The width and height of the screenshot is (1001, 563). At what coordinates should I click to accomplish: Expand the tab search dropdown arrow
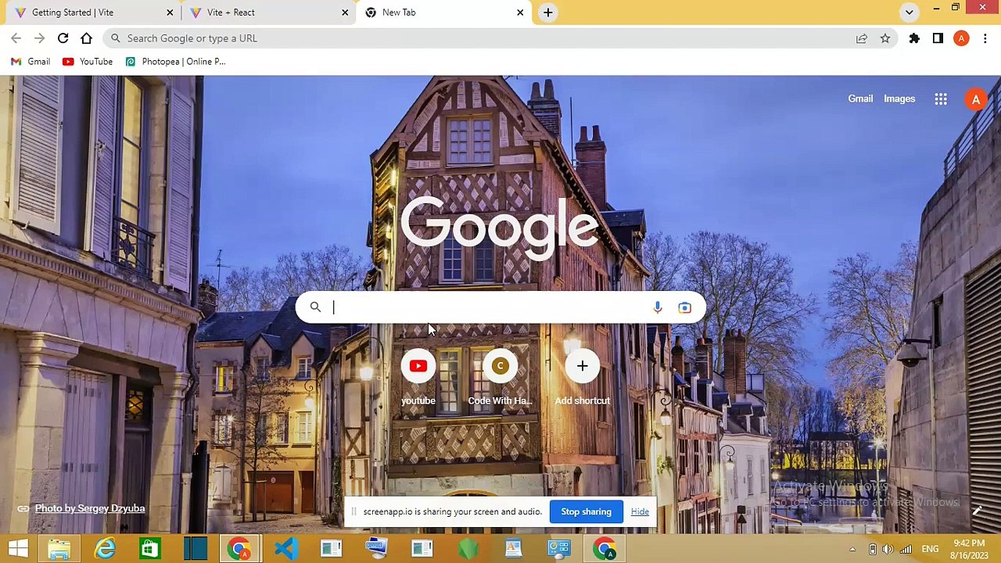(x=909, y=13)
